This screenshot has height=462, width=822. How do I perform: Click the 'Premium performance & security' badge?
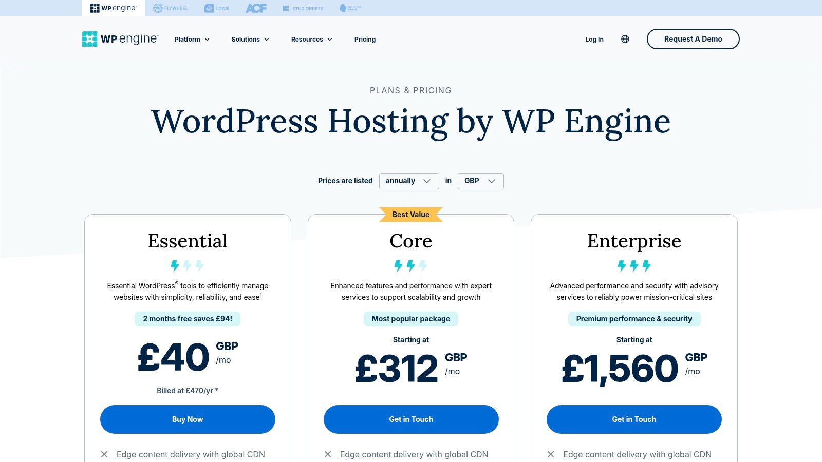coord(634,319)
